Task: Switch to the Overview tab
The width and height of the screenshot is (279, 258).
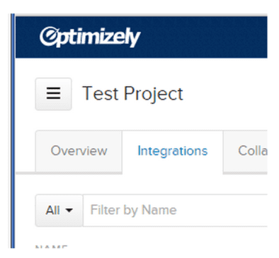Action: coord(79,151)
